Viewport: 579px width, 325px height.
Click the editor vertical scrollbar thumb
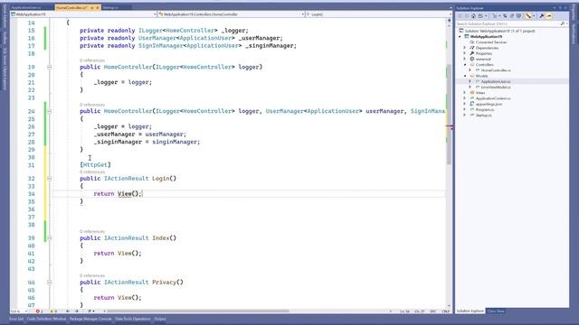coord(449,115)
